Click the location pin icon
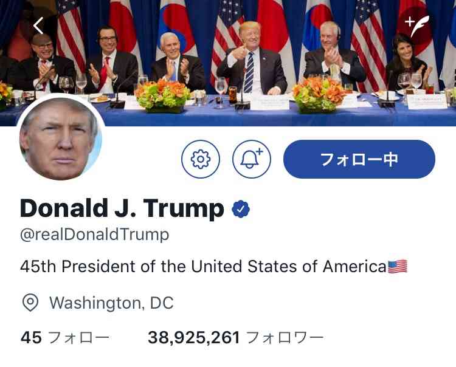Image resolution: width=456 pixels, height=367 pixels. 30,303
